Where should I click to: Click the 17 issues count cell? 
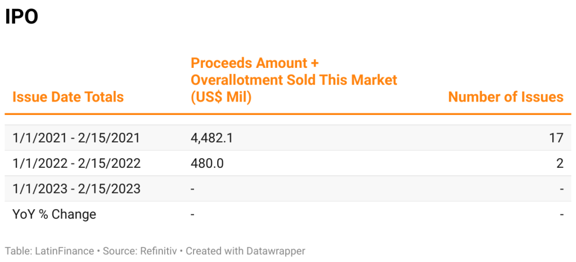(x=556, y=137)
